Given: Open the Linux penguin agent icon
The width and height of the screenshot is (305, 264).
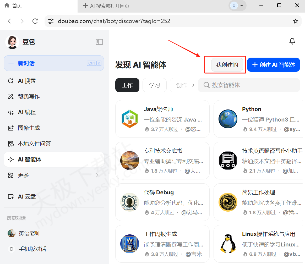Looking at the screenshot, I should point(228,244).
